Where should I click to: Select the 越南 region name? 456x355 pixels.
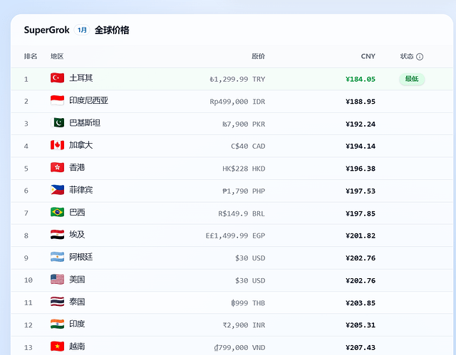click(77, 346)
